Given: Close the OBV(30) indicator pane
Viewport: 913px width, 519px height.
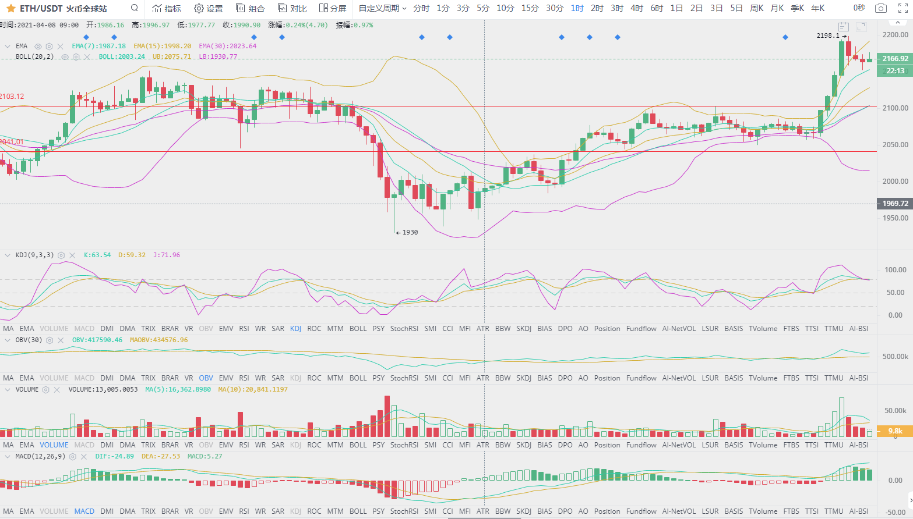Looking at the screenshot, I should pos(61,340).
